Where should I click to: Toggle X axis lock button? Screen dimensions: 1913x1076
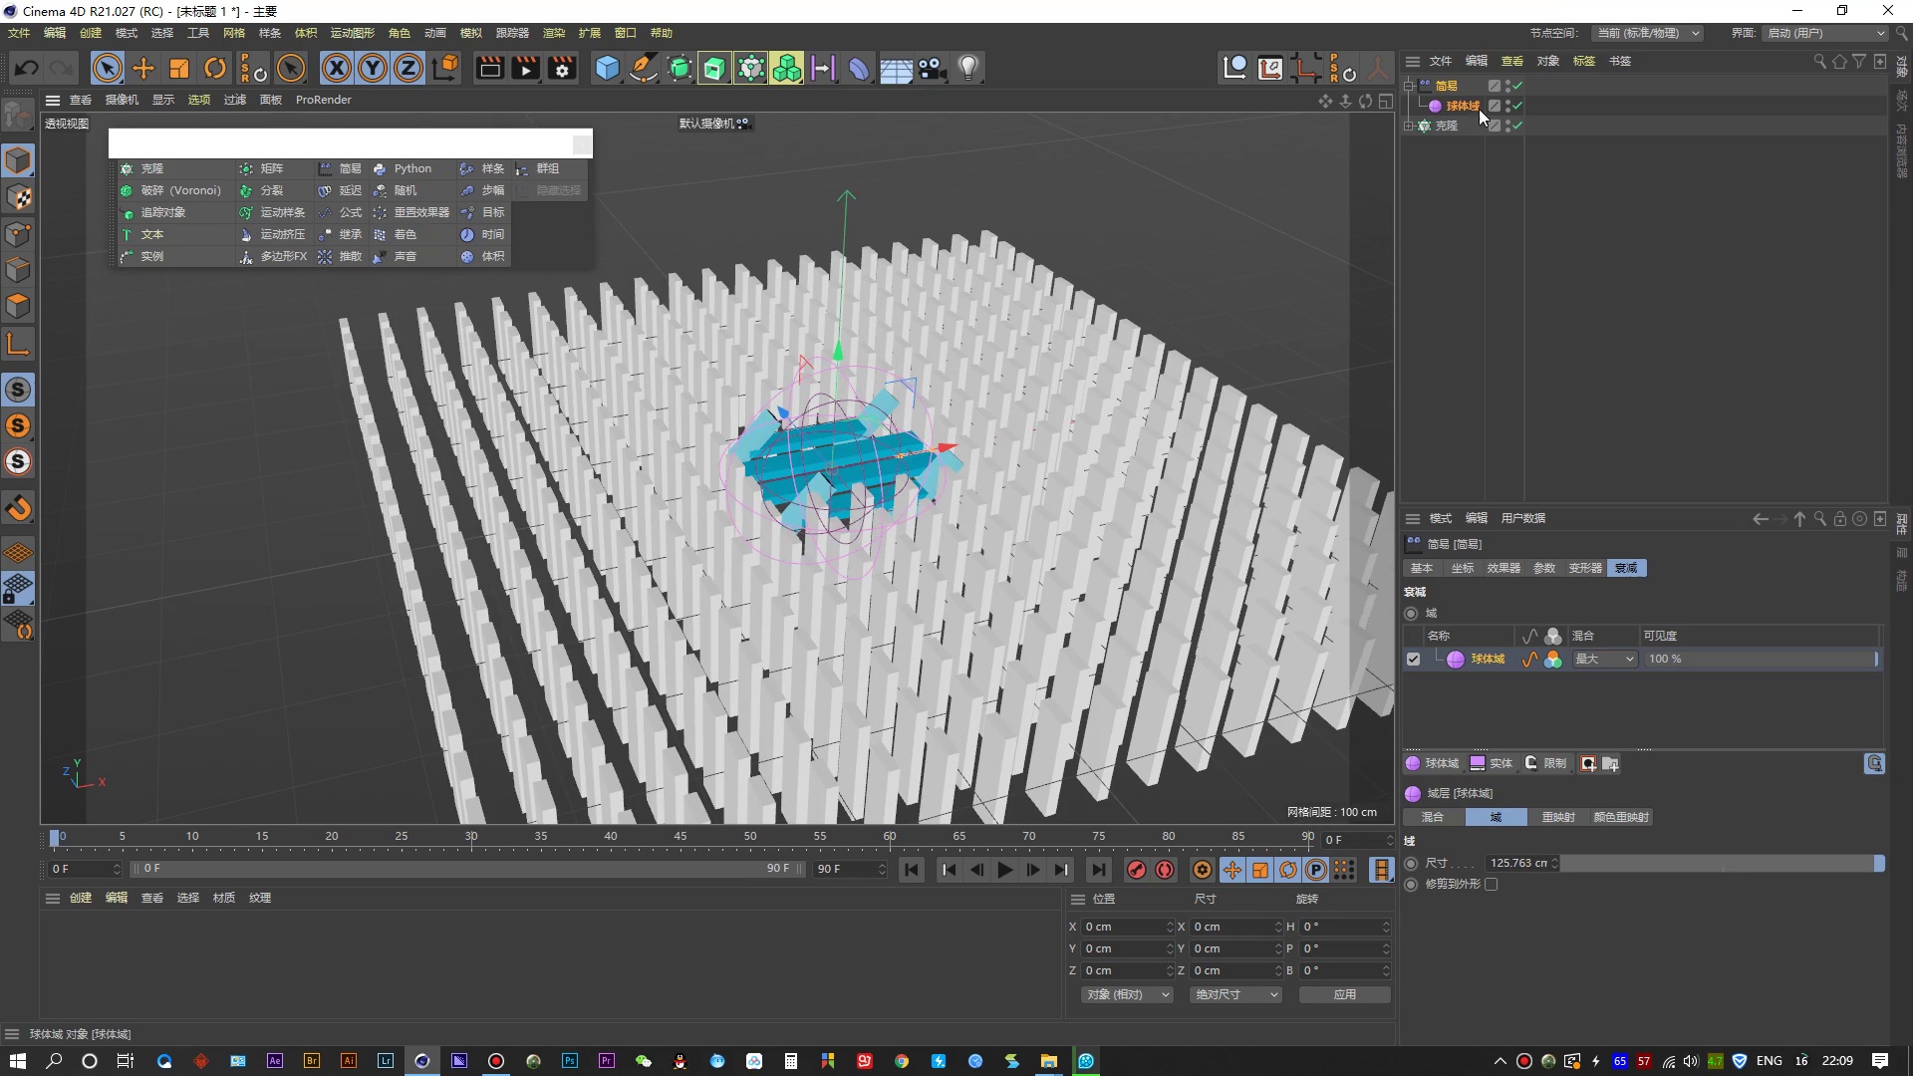337,68
